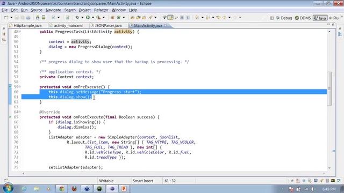Viewport: 344px width, 193px height.
Task: Open the Refactor menu
Action: [x=101, y=10]
